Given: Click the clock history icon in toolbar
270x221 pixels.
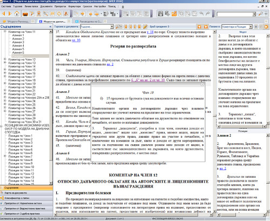Looking at the screenshot, I should (x=181, y=14).
